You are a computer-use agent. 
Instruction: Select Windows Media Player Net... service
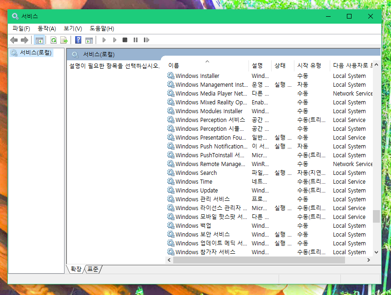click(x=270, y=93)
